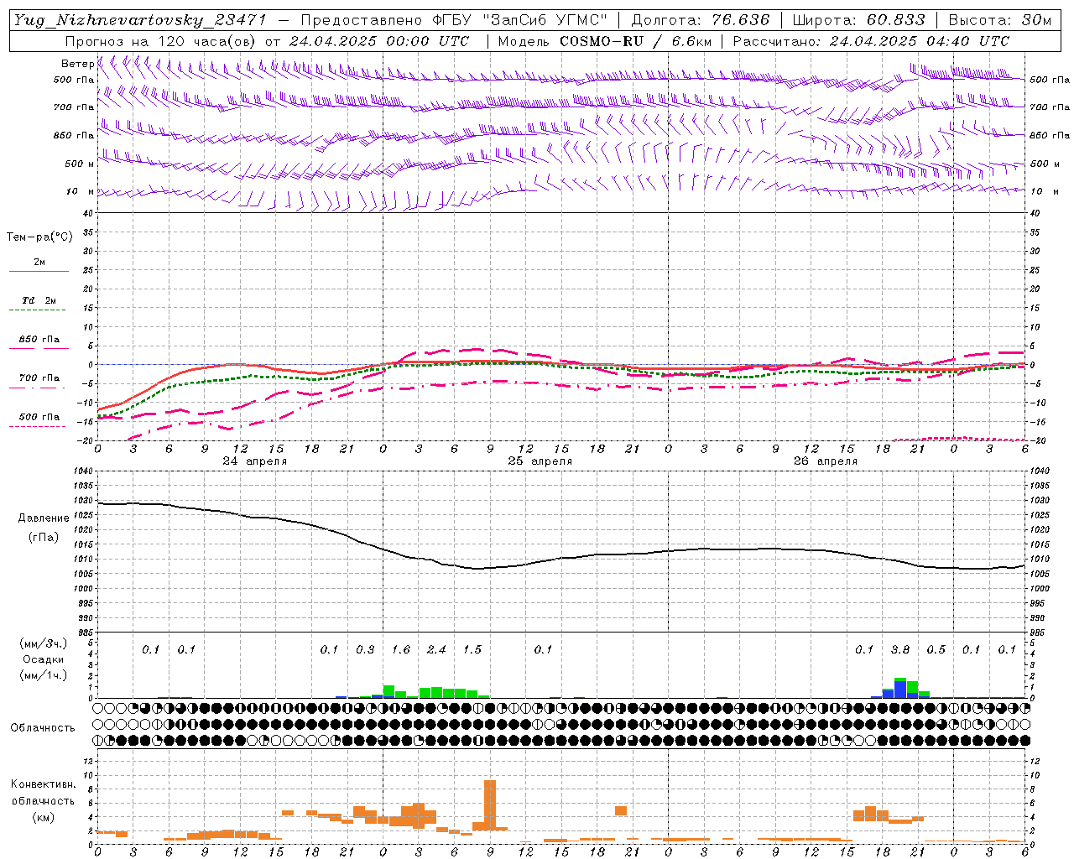
Task: Click the 'Ветер' wind panel label
Action: (x=77, y=64)
